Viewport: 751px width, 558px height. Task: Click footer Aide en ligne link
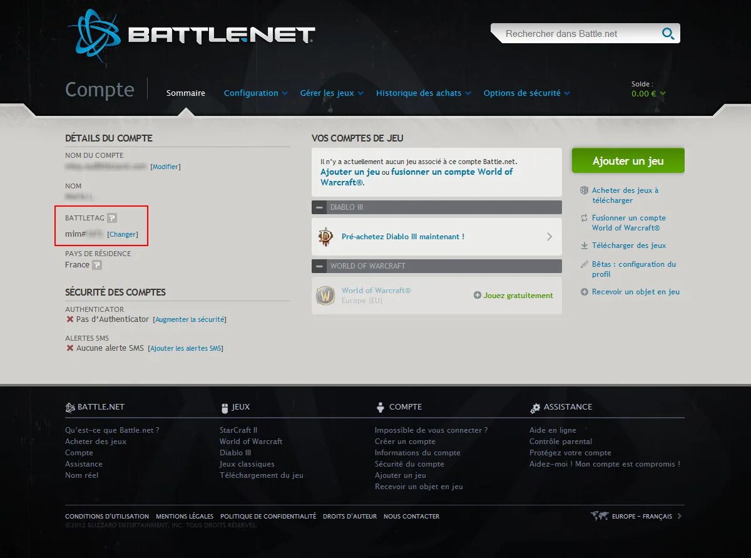click(553, 430)
